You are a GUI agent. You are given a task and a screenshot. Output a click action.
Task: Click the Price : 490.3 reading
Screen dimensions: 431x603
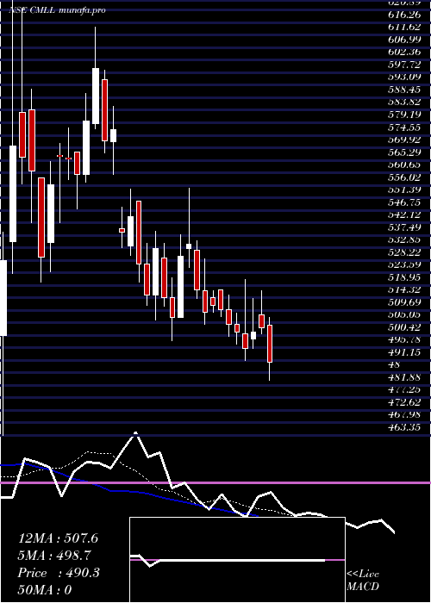coord(59,573)
